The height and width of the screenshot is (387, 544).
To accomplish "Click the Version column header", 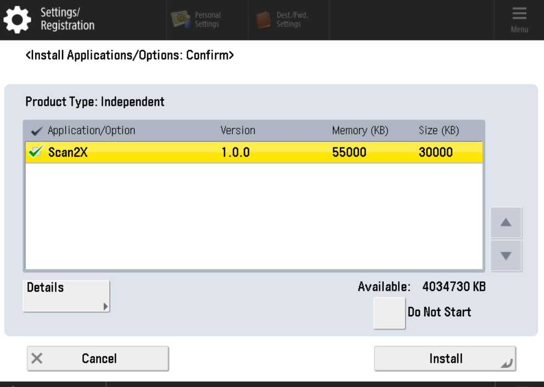I will 238,131.
